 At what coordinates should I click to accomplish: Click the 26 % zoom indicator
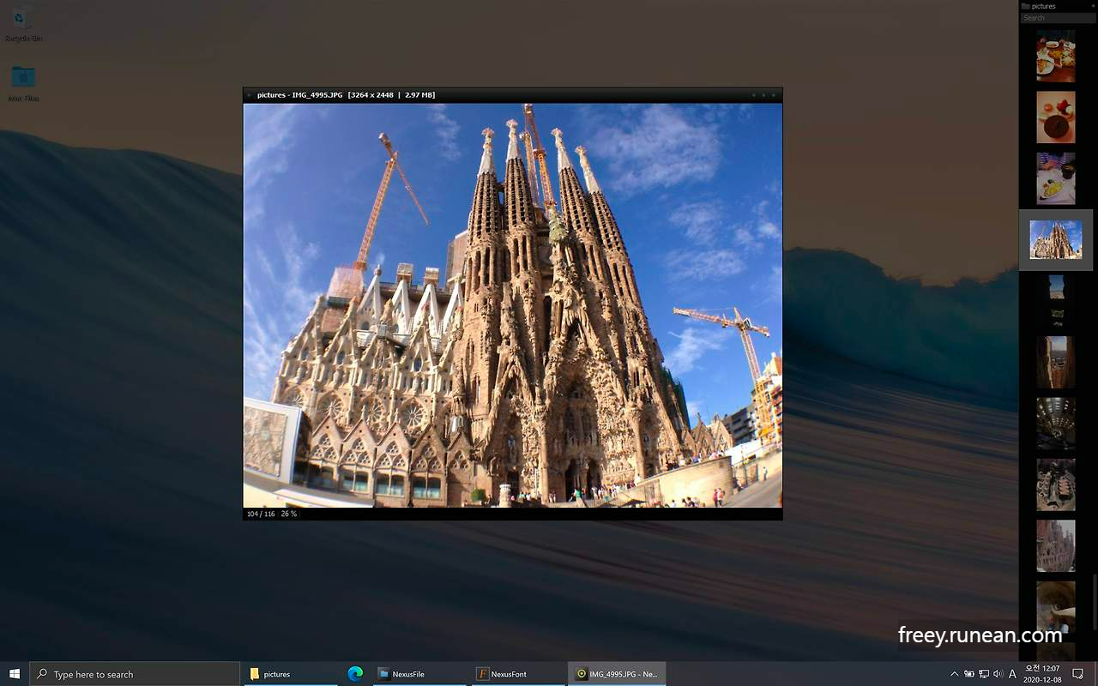tap(289, 514)
